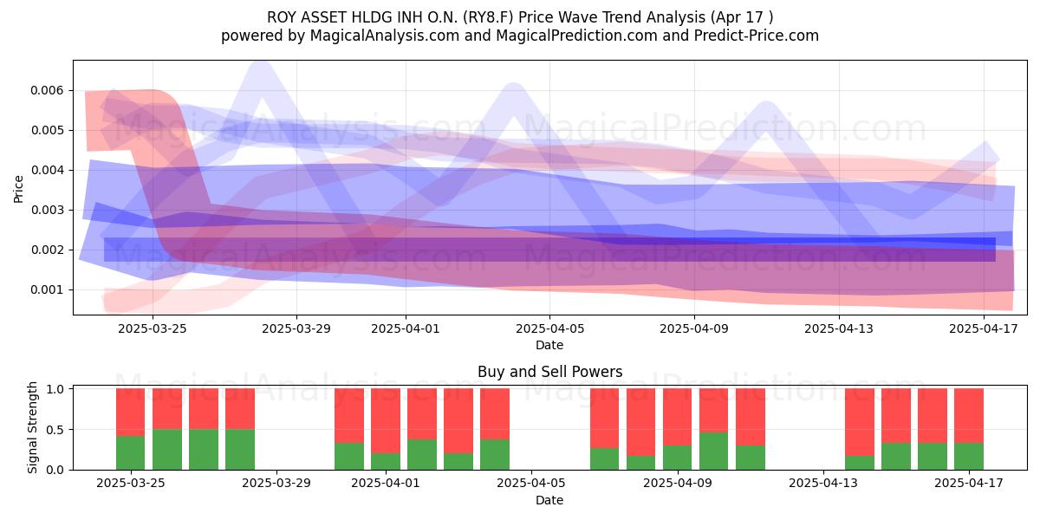Viewport: 1040px width, 520px height.
Task: Click the 'Signal Strength' y-axis label
Action: (x=33, y=429)
